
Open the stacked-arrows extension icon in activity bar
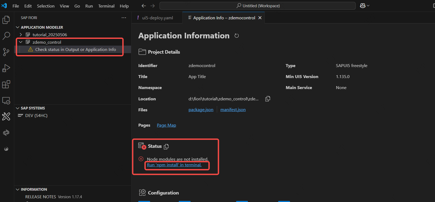(6, 133)
